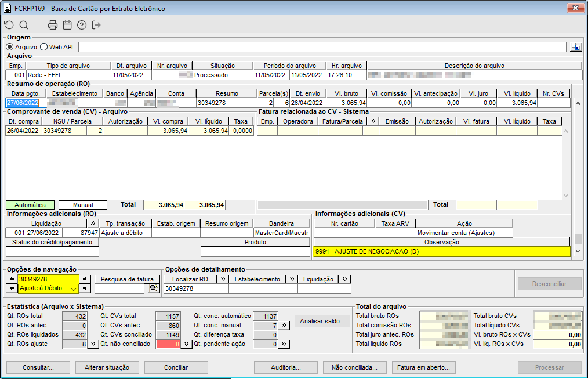Viewport: 588px width, 379px height.
Task: Switch to Automática conciliation mode
Action: (x=30, y=205)
